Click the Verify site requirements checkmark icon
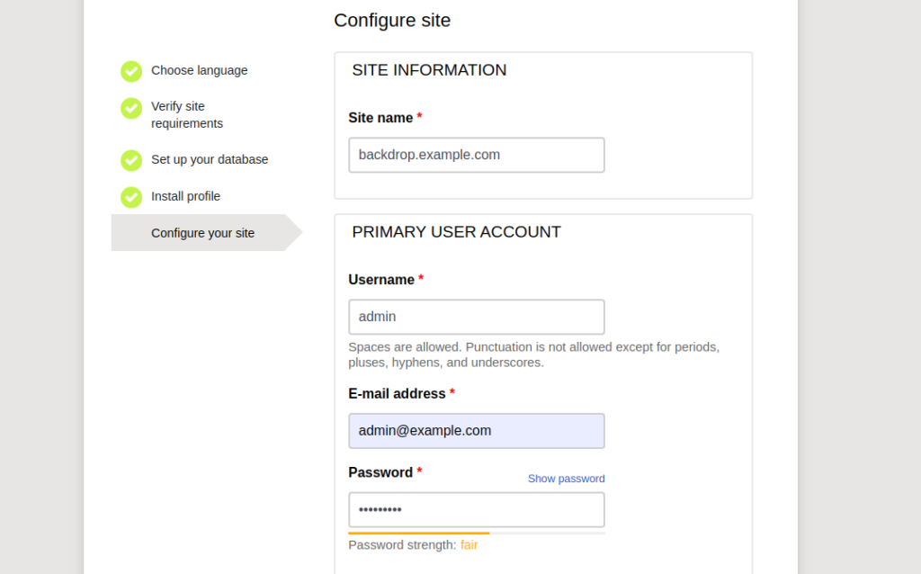 (x=131, y=108)
